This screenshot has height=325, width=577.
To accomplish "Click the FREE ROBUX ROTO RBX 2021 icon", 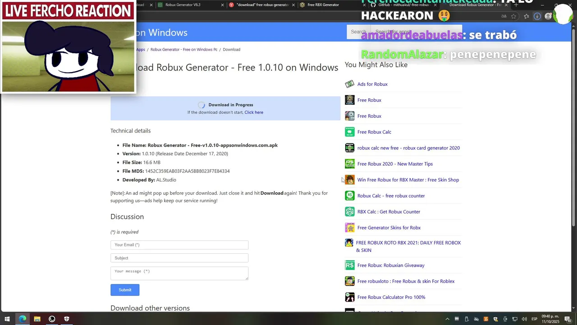I will [349, 243].
